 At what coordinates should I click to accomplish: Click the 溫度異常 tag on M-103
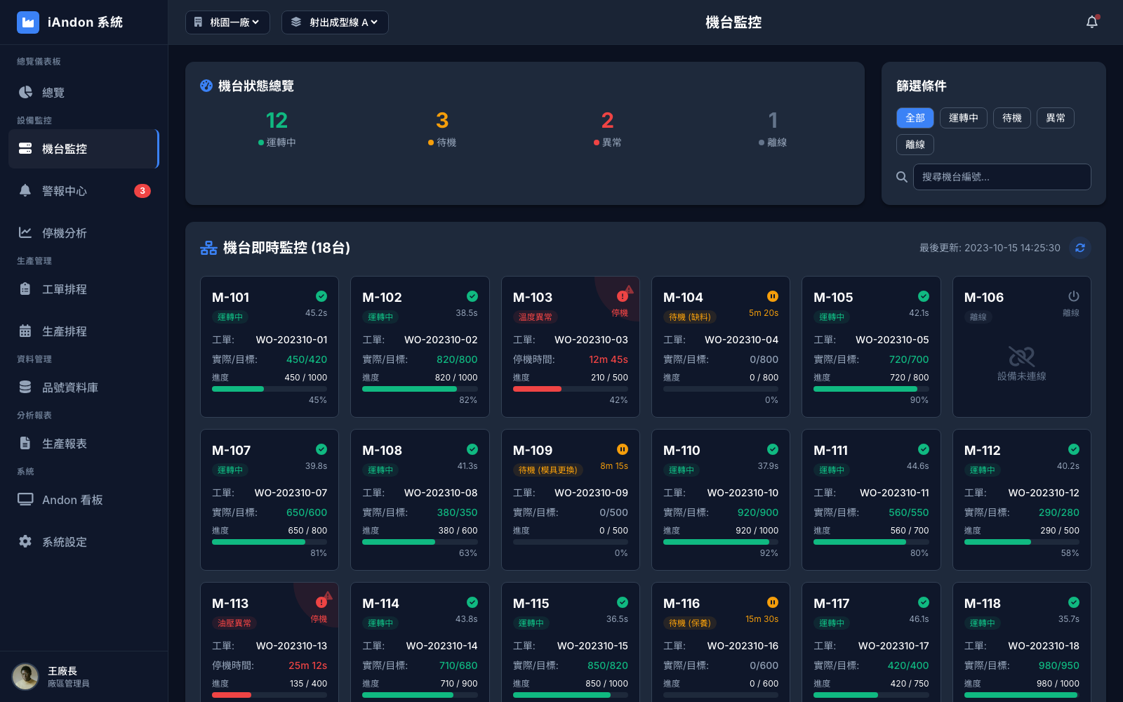[536, 317]
